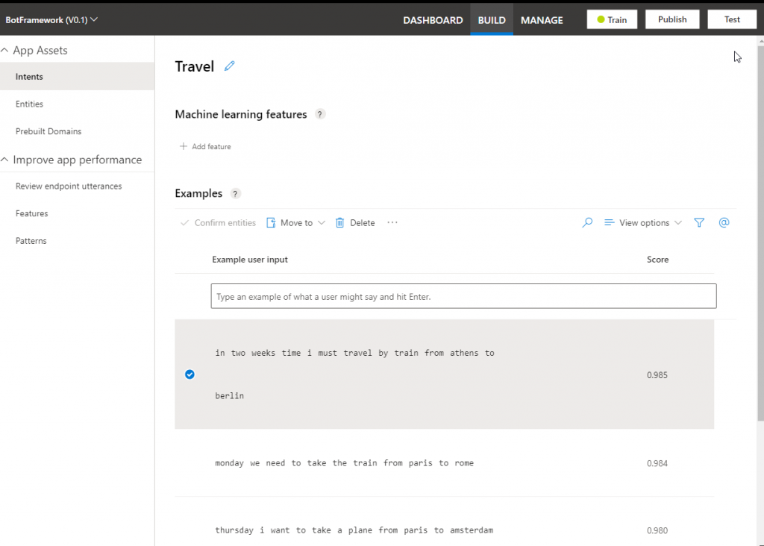
Task: Click the pencil icon to rename Travel intent
Action: pyautogui.click(x=230, y=66)
